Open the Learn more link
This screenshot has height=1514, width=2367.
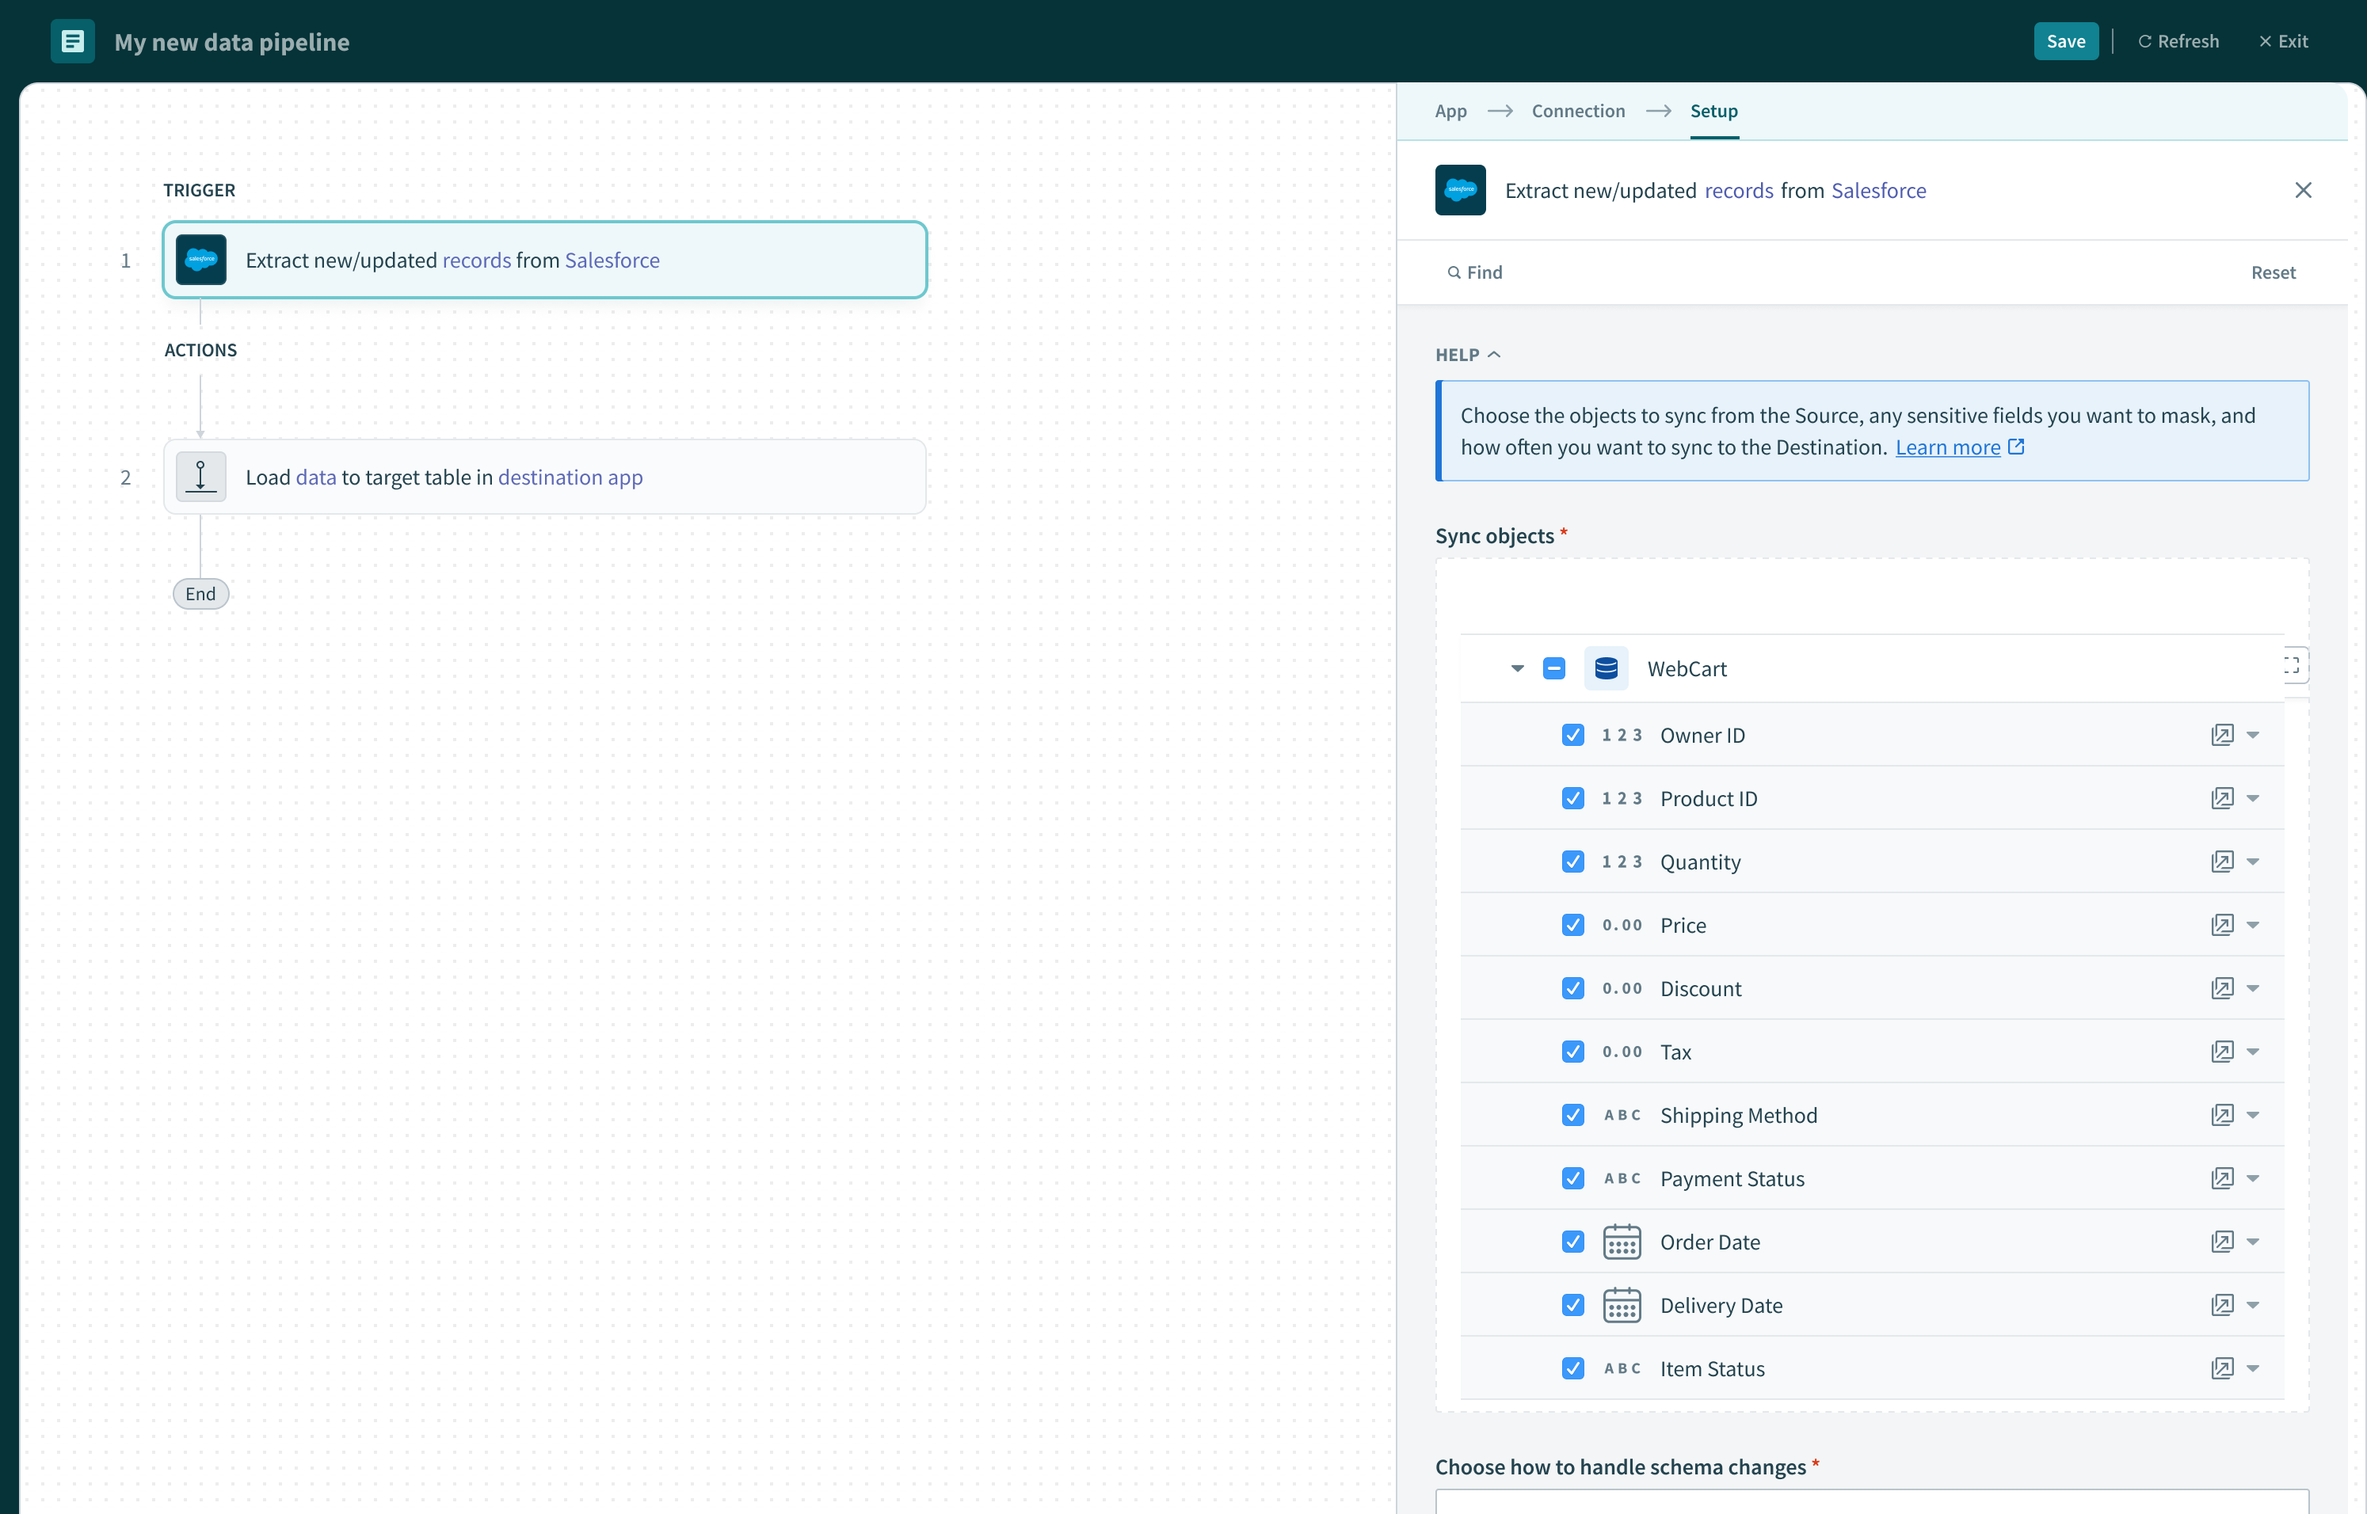point(1947,447)
